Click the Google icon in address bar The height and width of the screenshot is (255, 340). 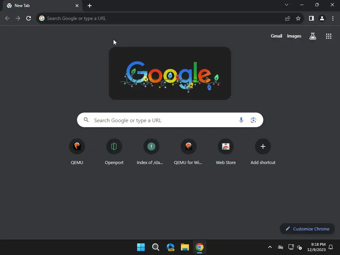(42, 19)
